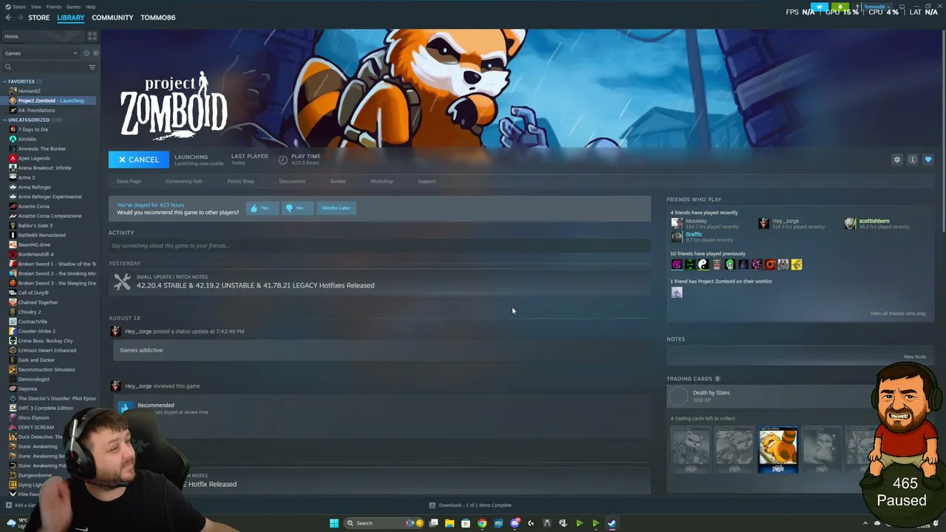Click the thumbs-down No button
Screen dimensions: 946x532
297,208
